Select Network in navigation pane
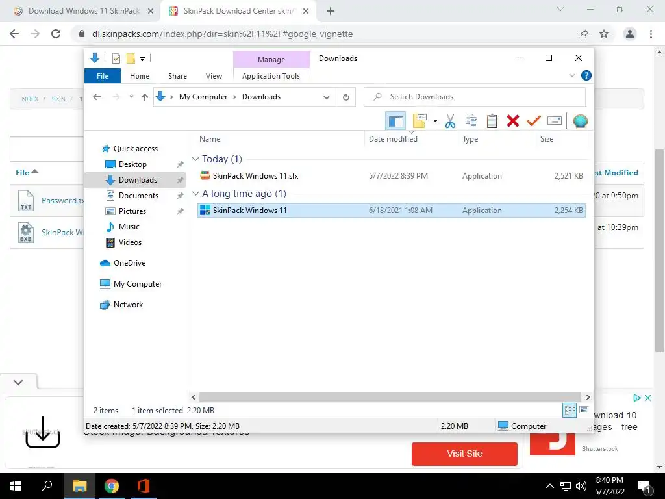This screenshot has height=499, width=665. [128, 305]
